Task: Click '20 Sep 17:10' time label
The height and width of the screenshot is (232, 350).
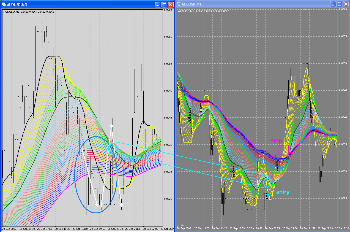Action: (x=27, y=229)
